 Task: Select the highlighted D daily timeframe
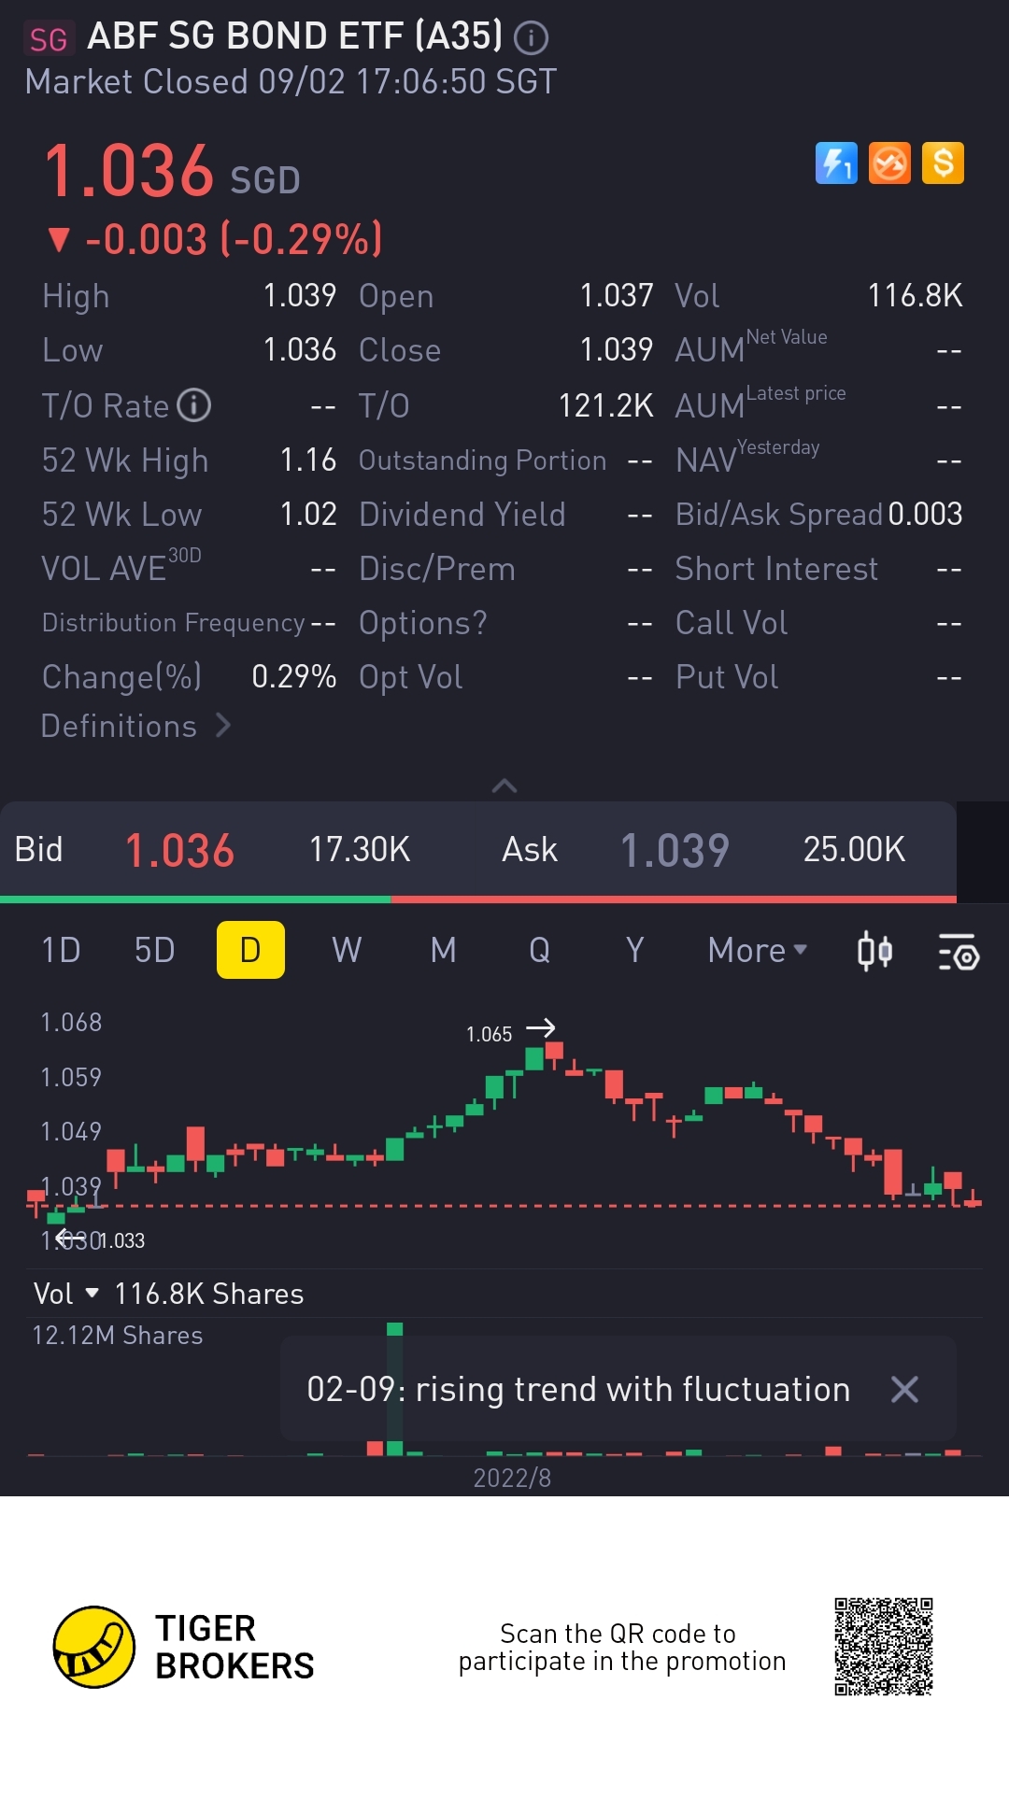click(x=250, y=951)
